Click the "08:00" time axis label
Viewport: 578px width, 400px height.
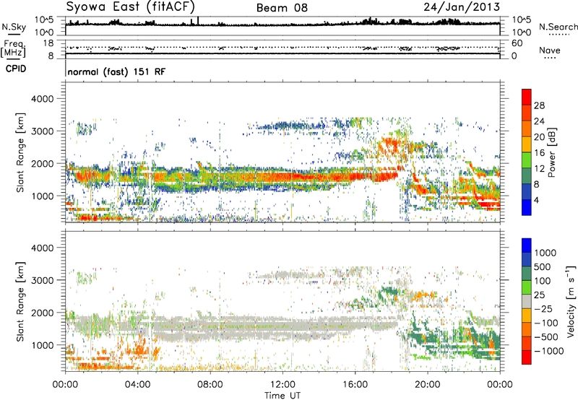coord(210,385)
